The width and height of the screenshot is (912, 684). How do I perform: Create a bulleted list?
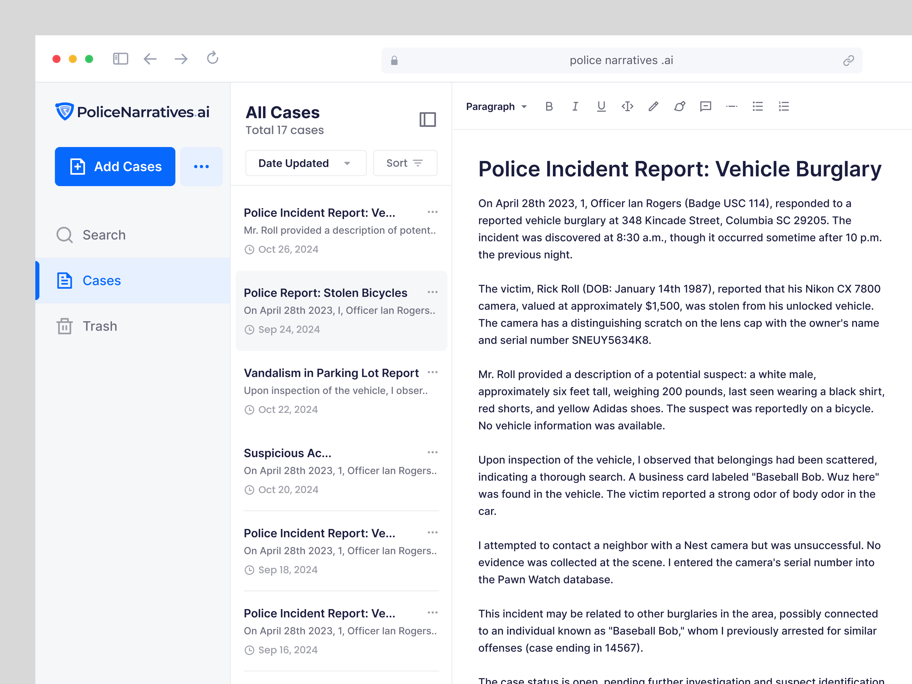[x=758, y=106]
